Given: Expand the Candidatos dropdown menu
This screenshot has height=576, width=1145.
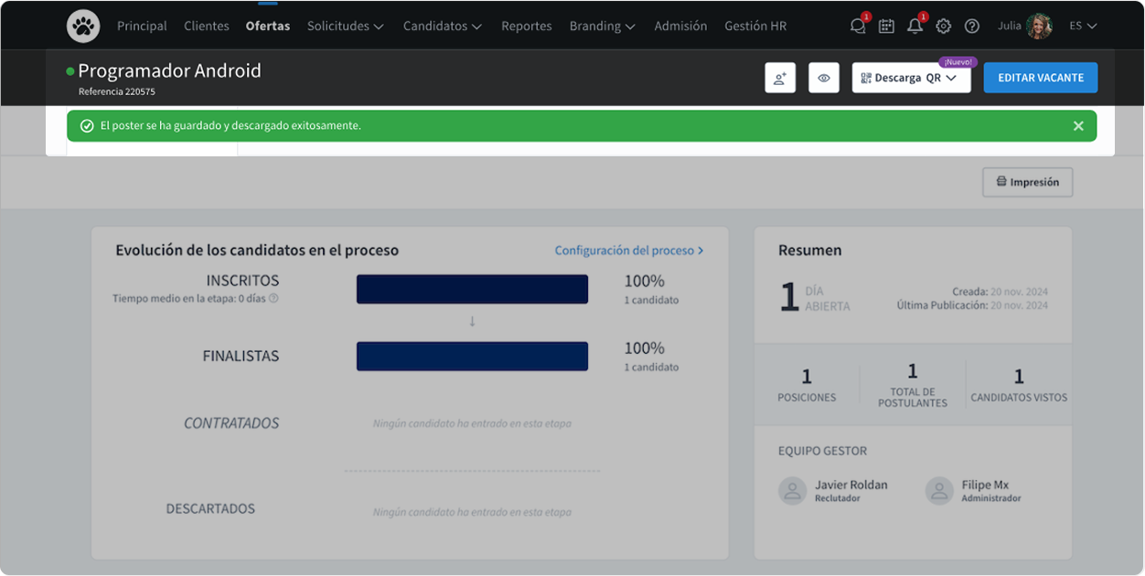Looking at the screenshot, I should pos(443,26).
